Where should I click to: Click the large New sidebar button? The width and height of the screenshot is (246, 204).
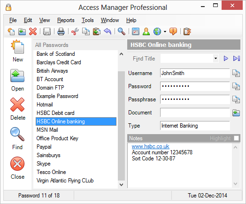pos(17,51)
